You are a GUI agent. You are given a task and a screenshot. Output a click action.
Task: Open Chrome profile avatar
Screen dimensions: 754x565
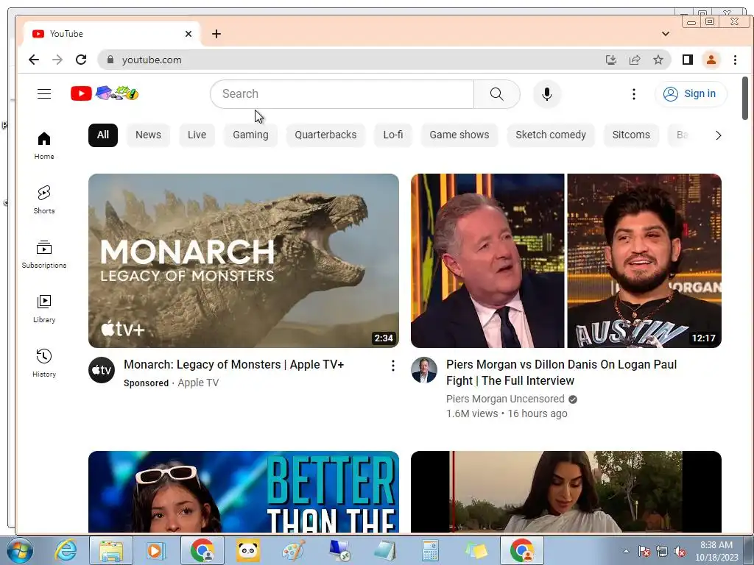pos(711,60)
